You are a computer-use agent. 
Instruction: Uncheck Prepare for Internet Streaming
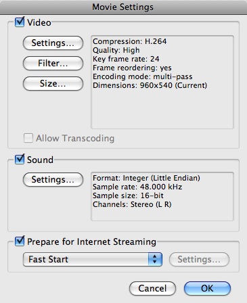coord(20,241)
